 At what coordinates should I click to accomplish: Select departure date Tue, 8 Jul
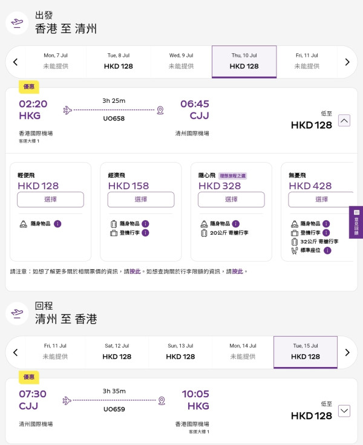[119, 62]
